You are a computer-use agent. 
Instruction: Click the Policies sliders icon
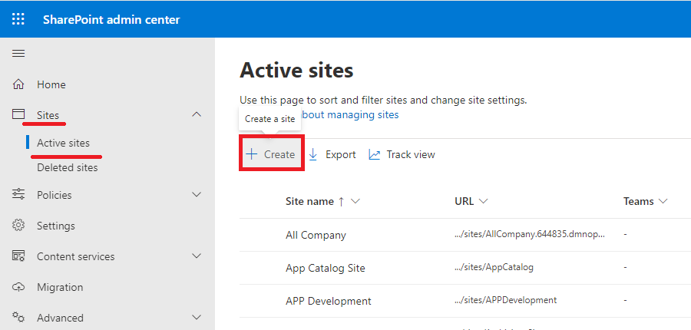tap(18, 194)
